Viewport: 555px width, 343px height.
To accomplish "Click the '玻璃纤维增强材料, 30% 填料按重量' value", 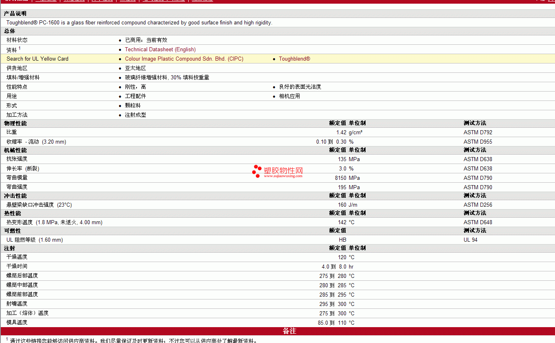I will 167,77.
